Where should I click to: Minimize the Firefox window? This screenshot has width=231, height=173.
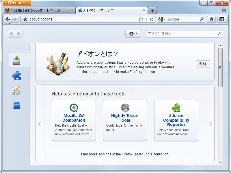[204, 3]
